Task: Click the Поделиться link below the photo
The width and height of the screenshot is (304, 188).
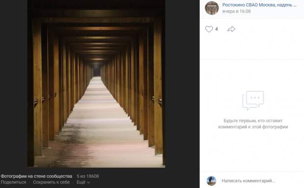Action: tap(13, 182)
